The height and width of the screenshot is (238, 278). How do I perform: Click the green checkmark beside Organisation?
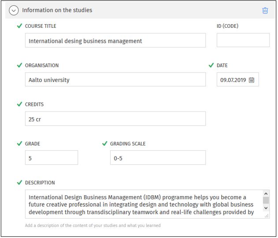click(19, 65)
